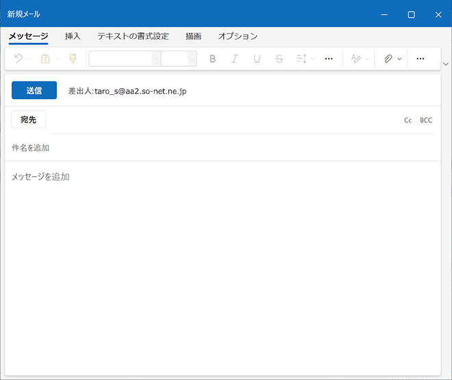452x380 pixels.
Task: Toggle underline formatting
Action: point(257,59)
